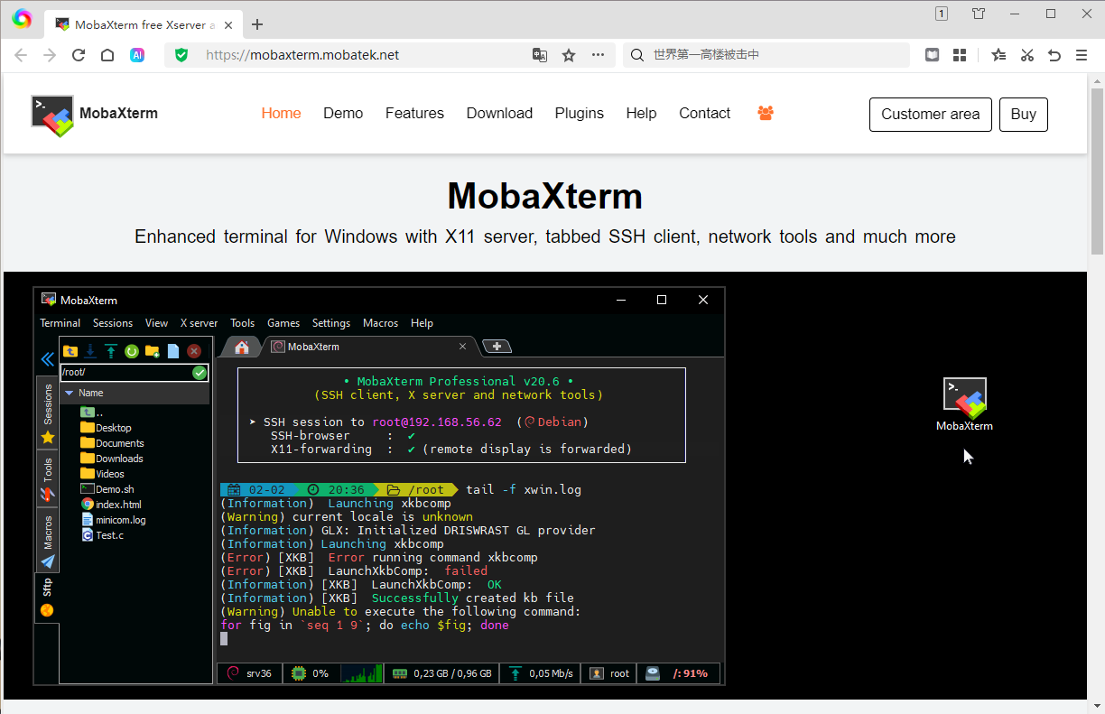Reload the page in browser

pos(79,55)
